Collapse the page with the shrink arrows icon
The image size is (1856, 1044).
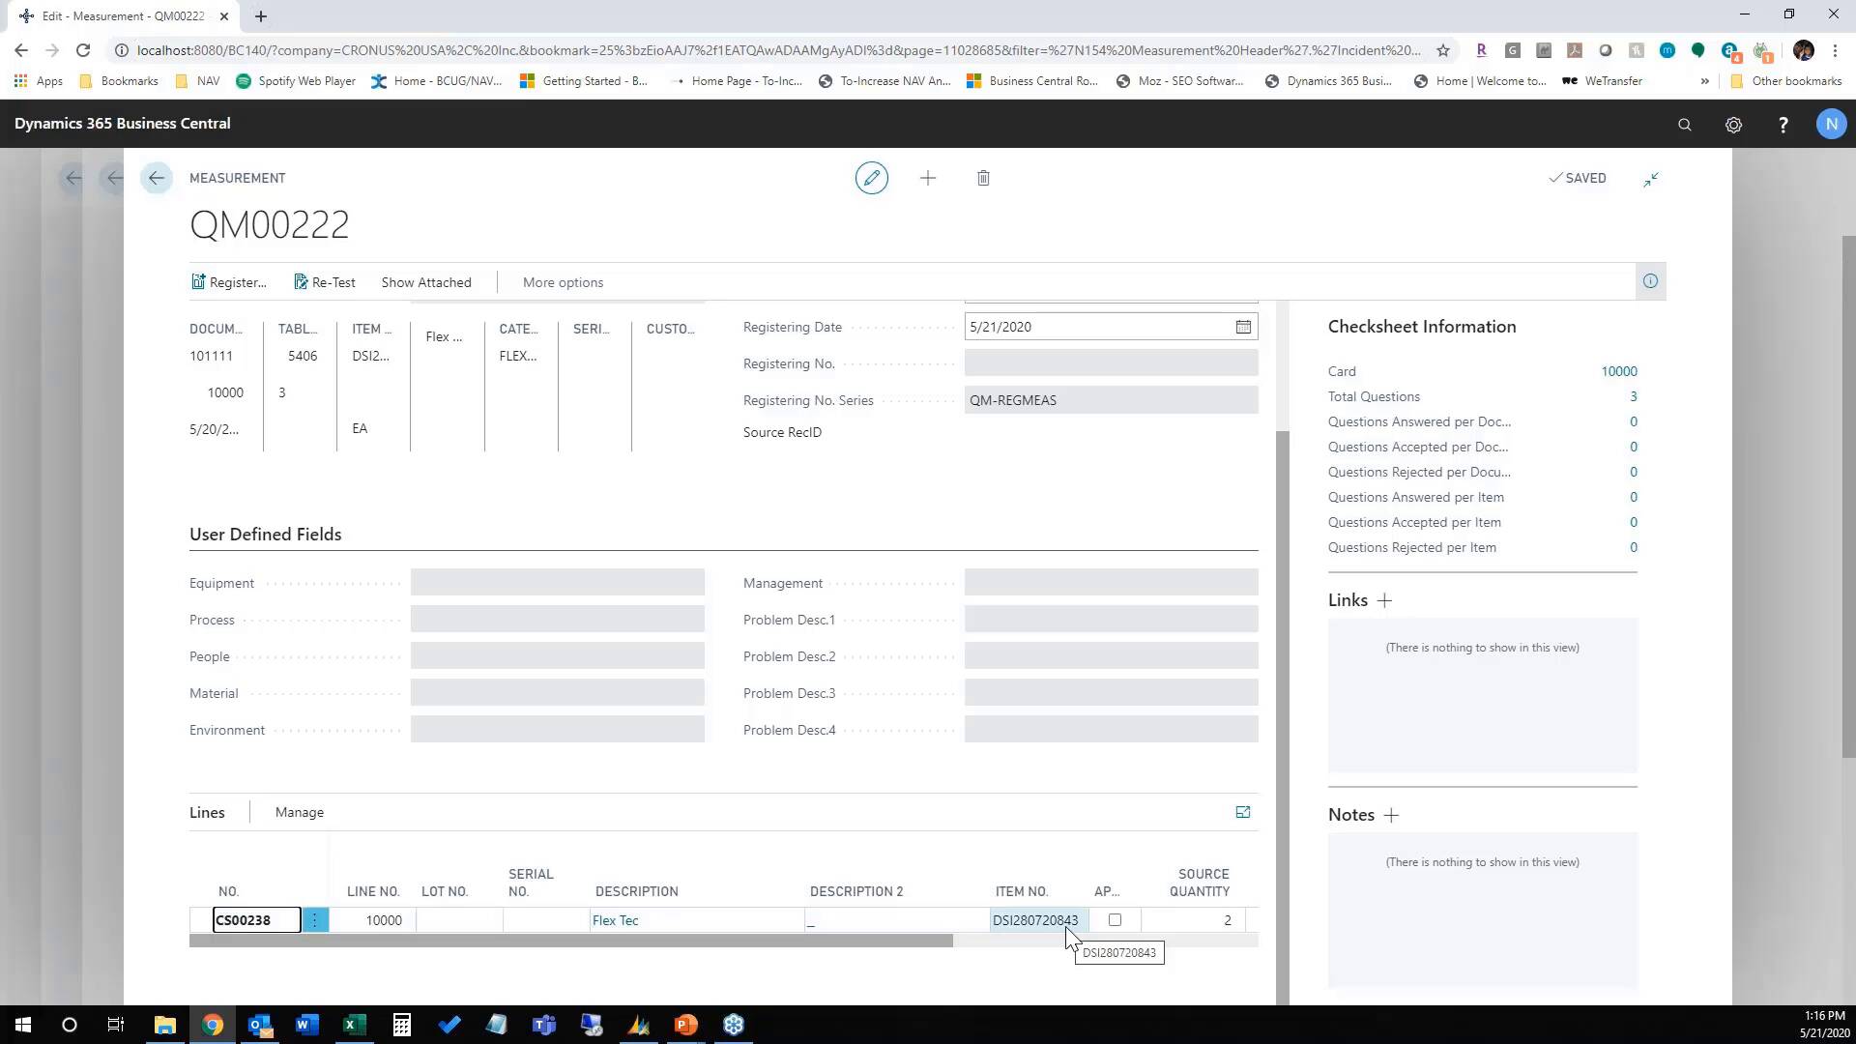1651,179
